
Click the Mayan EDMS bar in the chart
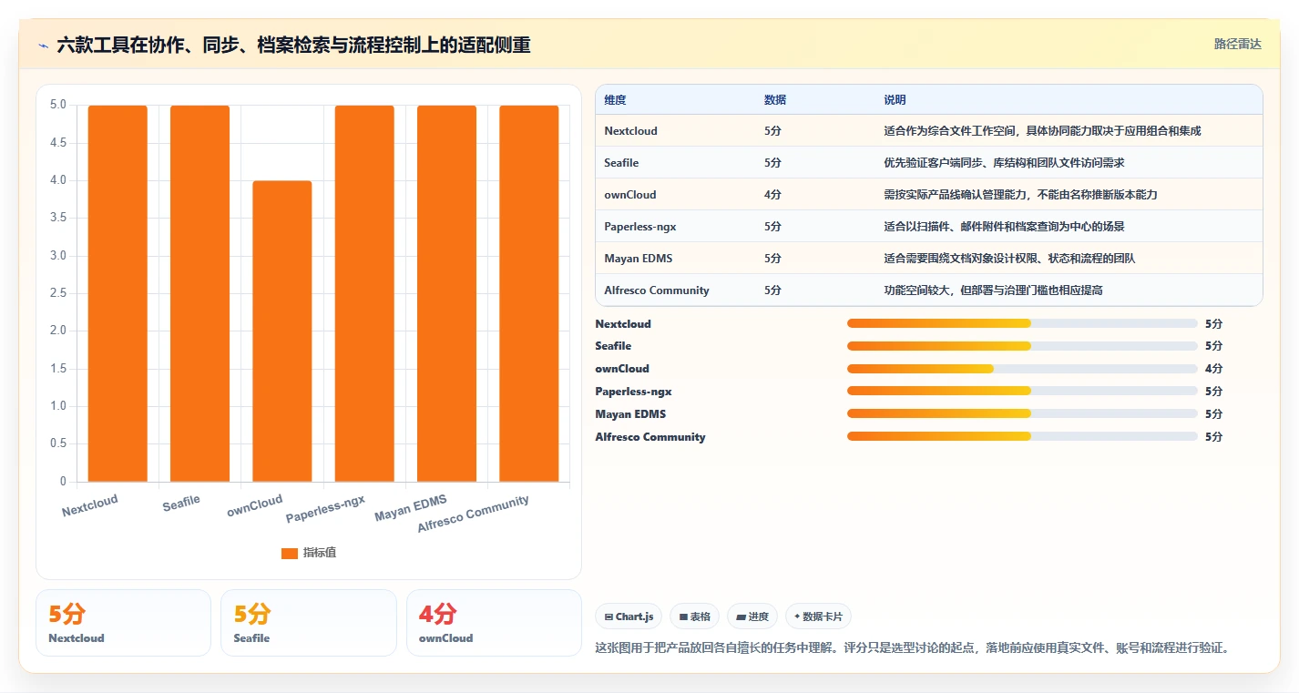(x=446, y=293)
